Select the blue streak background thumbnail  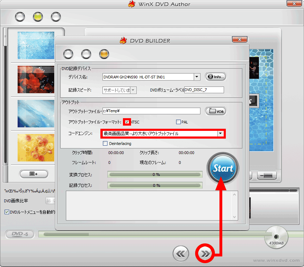(x=36, y=114)
